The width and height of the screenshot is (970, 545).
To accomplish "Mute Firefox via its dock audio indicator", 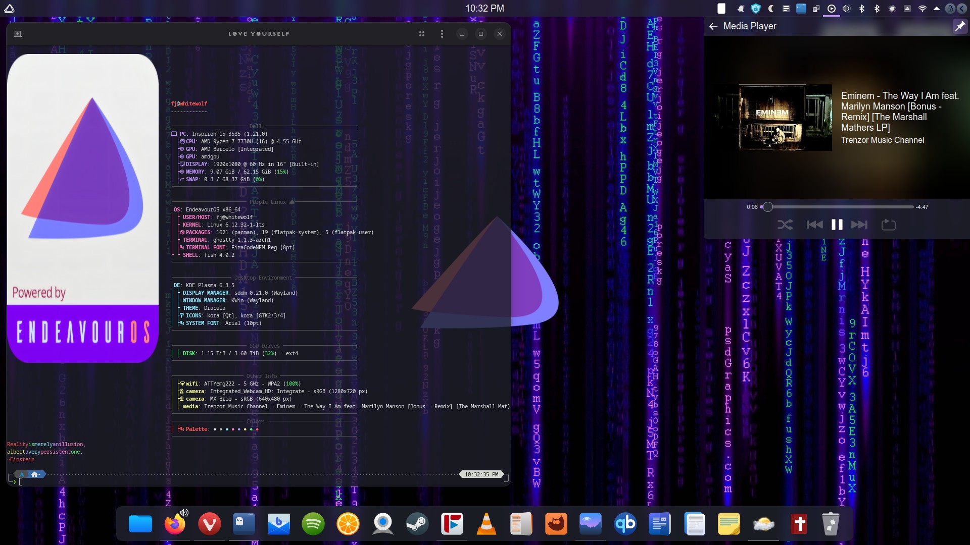I will pyautogui.click(x=184, y=513).
